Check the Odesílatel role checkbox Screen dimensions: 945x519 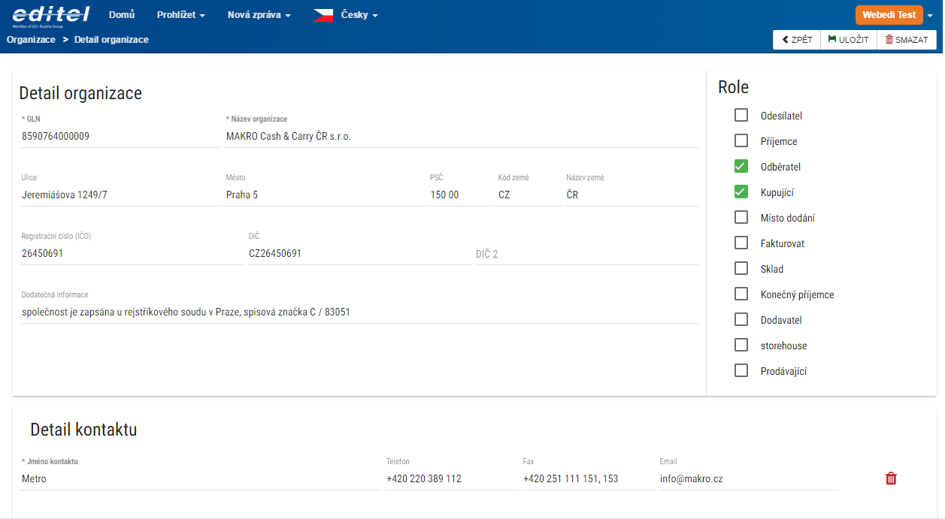click(741, 115)
